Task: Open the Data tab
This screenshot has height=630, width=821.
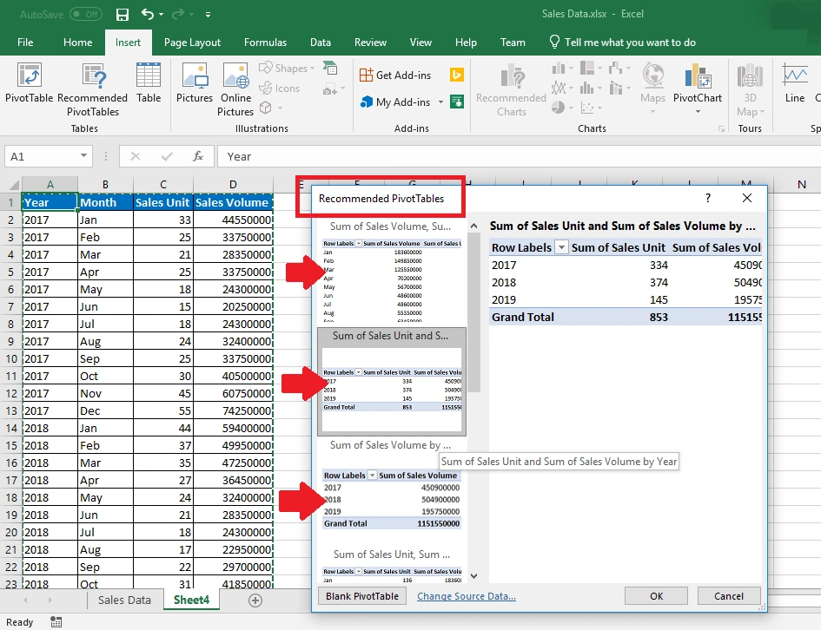Action: pos(320,43)
